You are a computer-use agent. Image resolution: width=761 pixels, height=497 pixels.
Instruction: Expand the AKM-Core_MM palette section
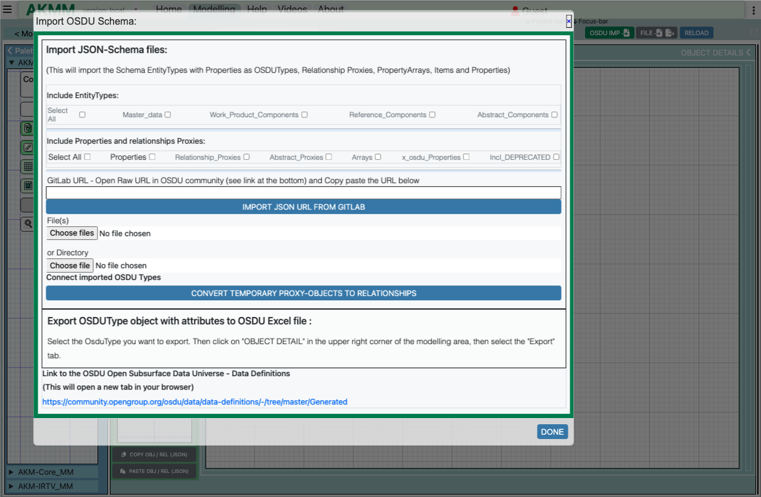point(52,472)
